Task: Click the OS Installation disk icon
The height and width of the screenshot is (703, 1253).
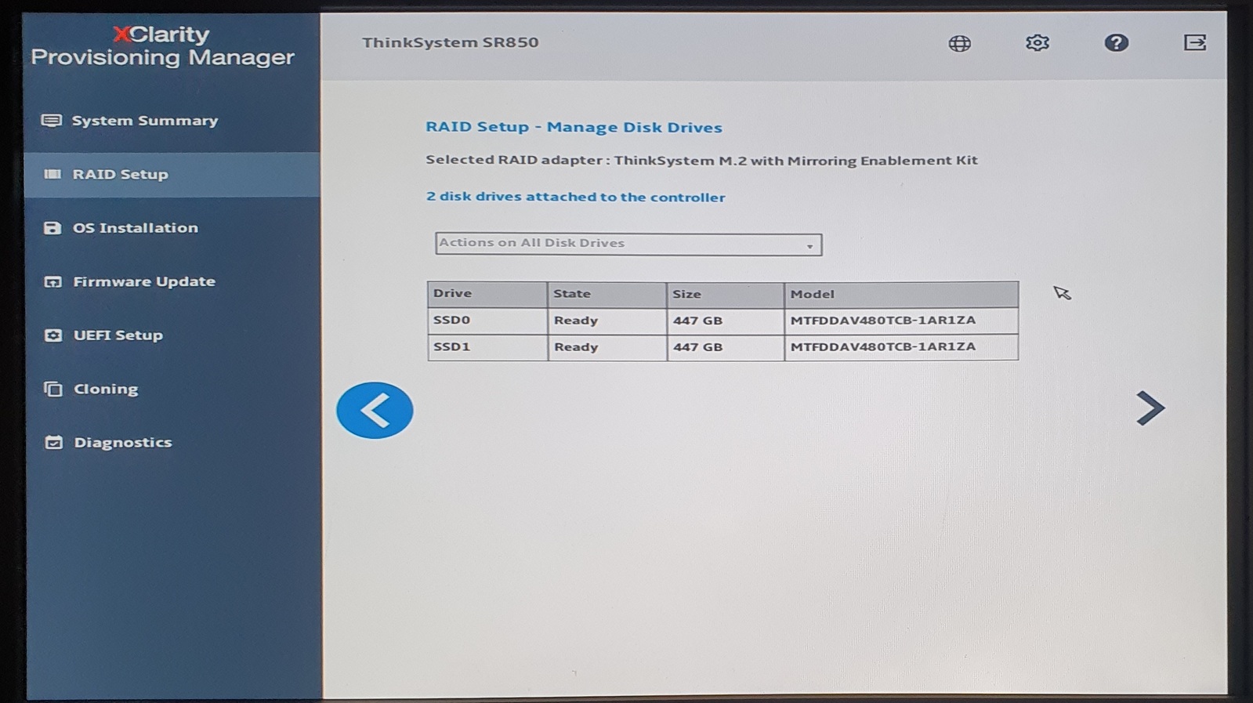Action: coord(53,228)
